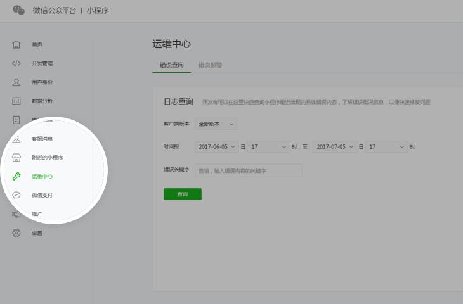Click the 首页 home icon in the sidebar

16,44
